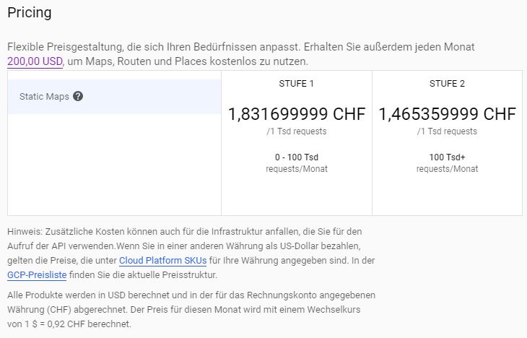Click the 0 - 100 Tsd range label
Viewport: 527px width, 338px height.
pos(296,157)
